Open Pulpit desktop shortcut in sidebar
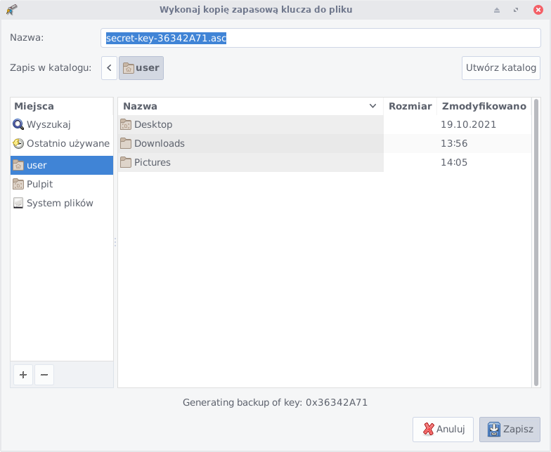The width and height of the screenshot is (551, 452). [x=39, y=185]
